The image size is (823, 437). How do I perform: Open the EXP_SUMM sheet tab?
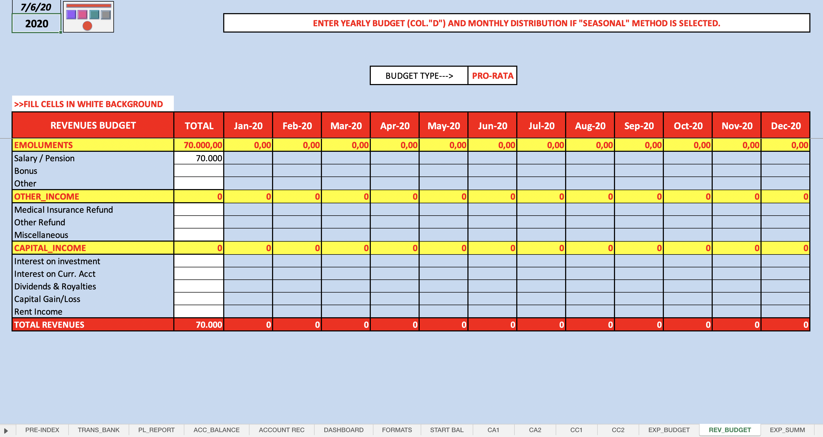pyautogui.click(x=787, y=430)
